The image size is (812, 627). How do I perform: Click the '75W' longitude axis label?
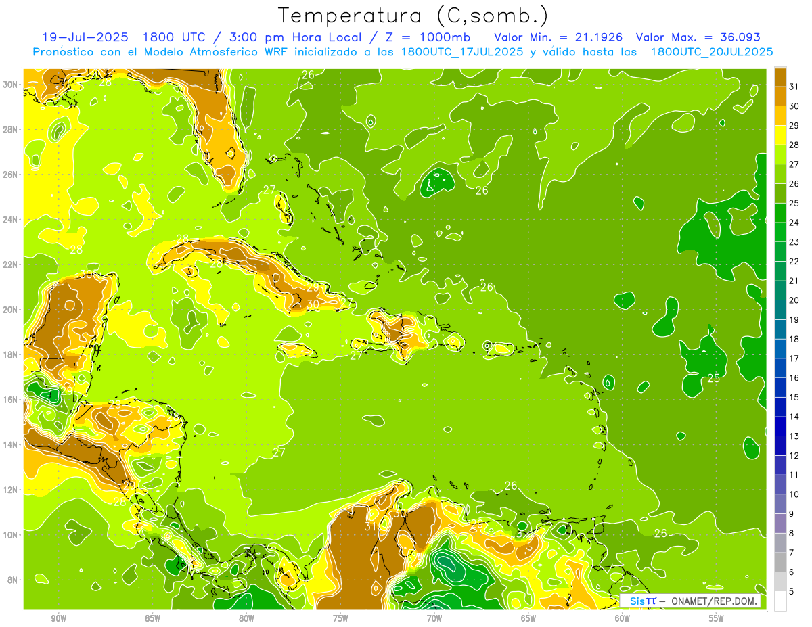(x=340, y=618)
